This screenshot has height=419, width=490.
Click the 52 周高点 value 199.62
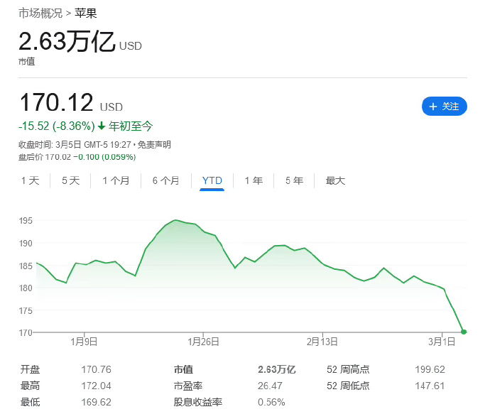pos(430,369)
